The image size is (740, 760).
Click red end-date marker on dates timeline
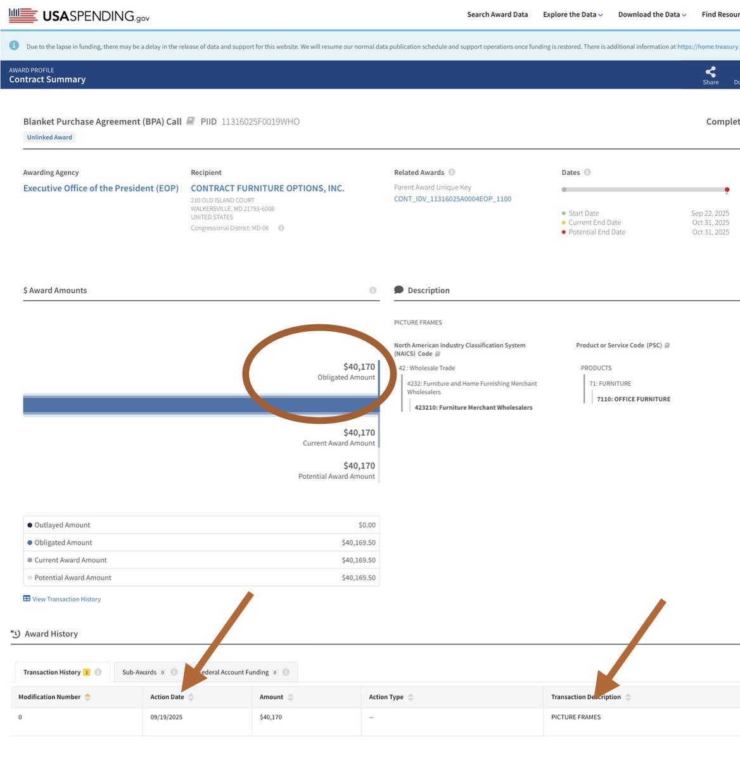point(727,189)
